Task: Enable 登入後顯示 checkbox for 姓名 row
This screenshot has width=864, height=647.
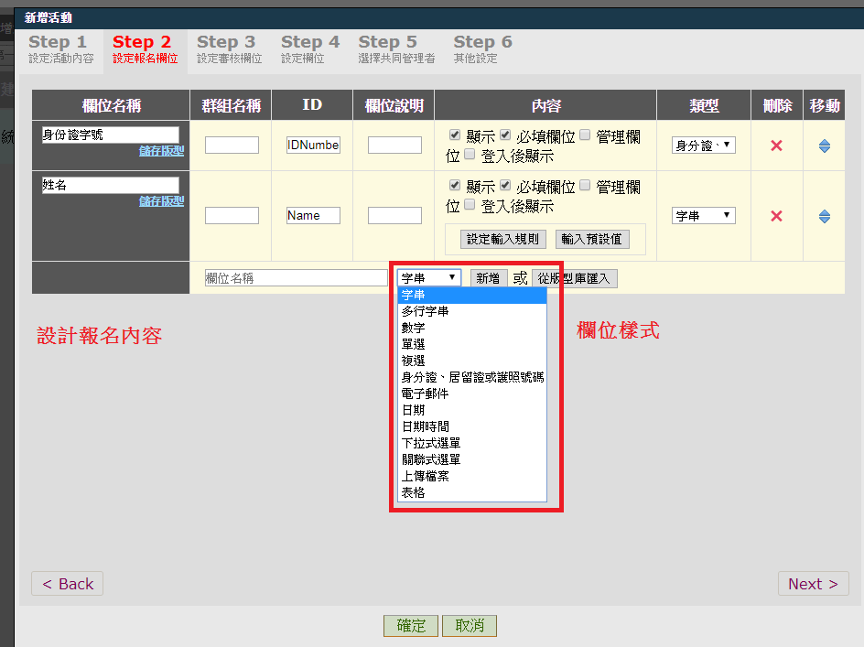Action: point(470,205)
